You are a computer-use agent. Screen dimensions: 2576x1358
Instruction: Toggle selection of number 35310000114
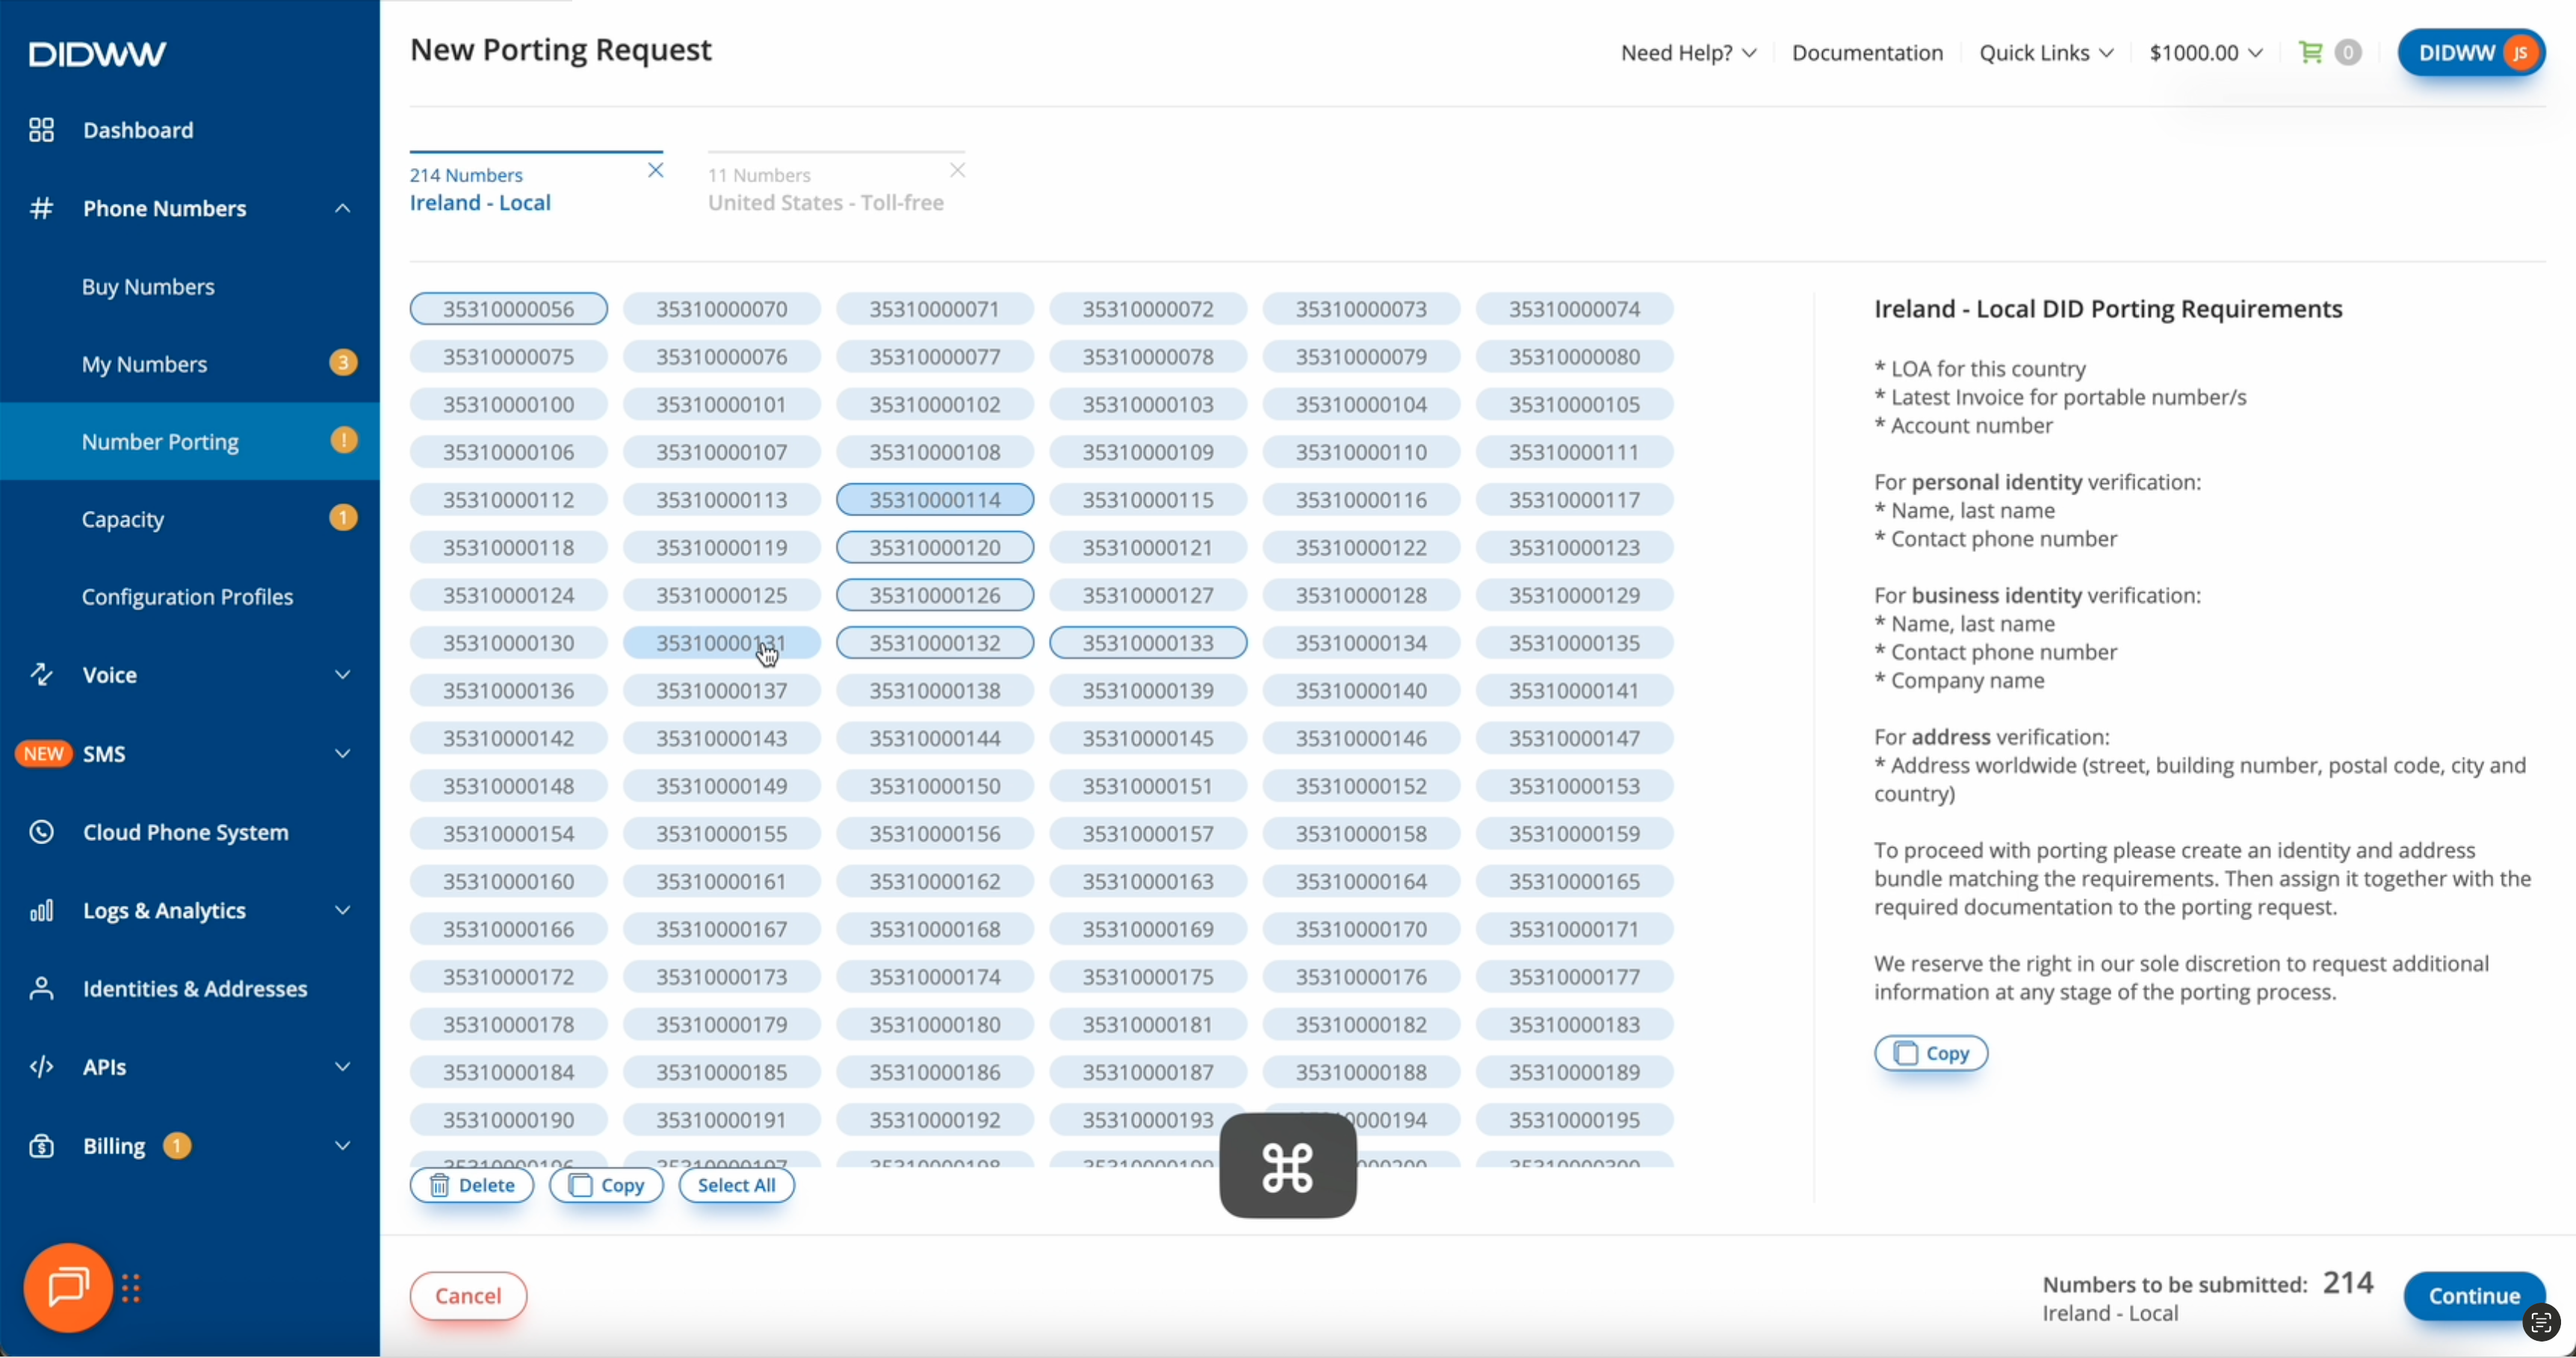(934, 500)
